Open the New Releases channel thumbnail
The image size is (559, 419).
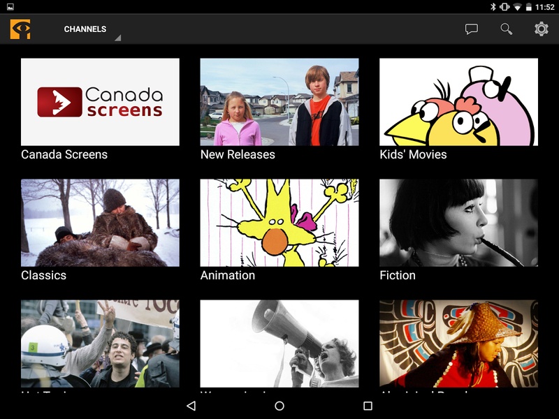tap(279, 102)
